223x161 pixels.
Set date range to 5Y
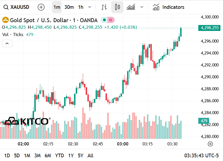(x=81, y=156)
